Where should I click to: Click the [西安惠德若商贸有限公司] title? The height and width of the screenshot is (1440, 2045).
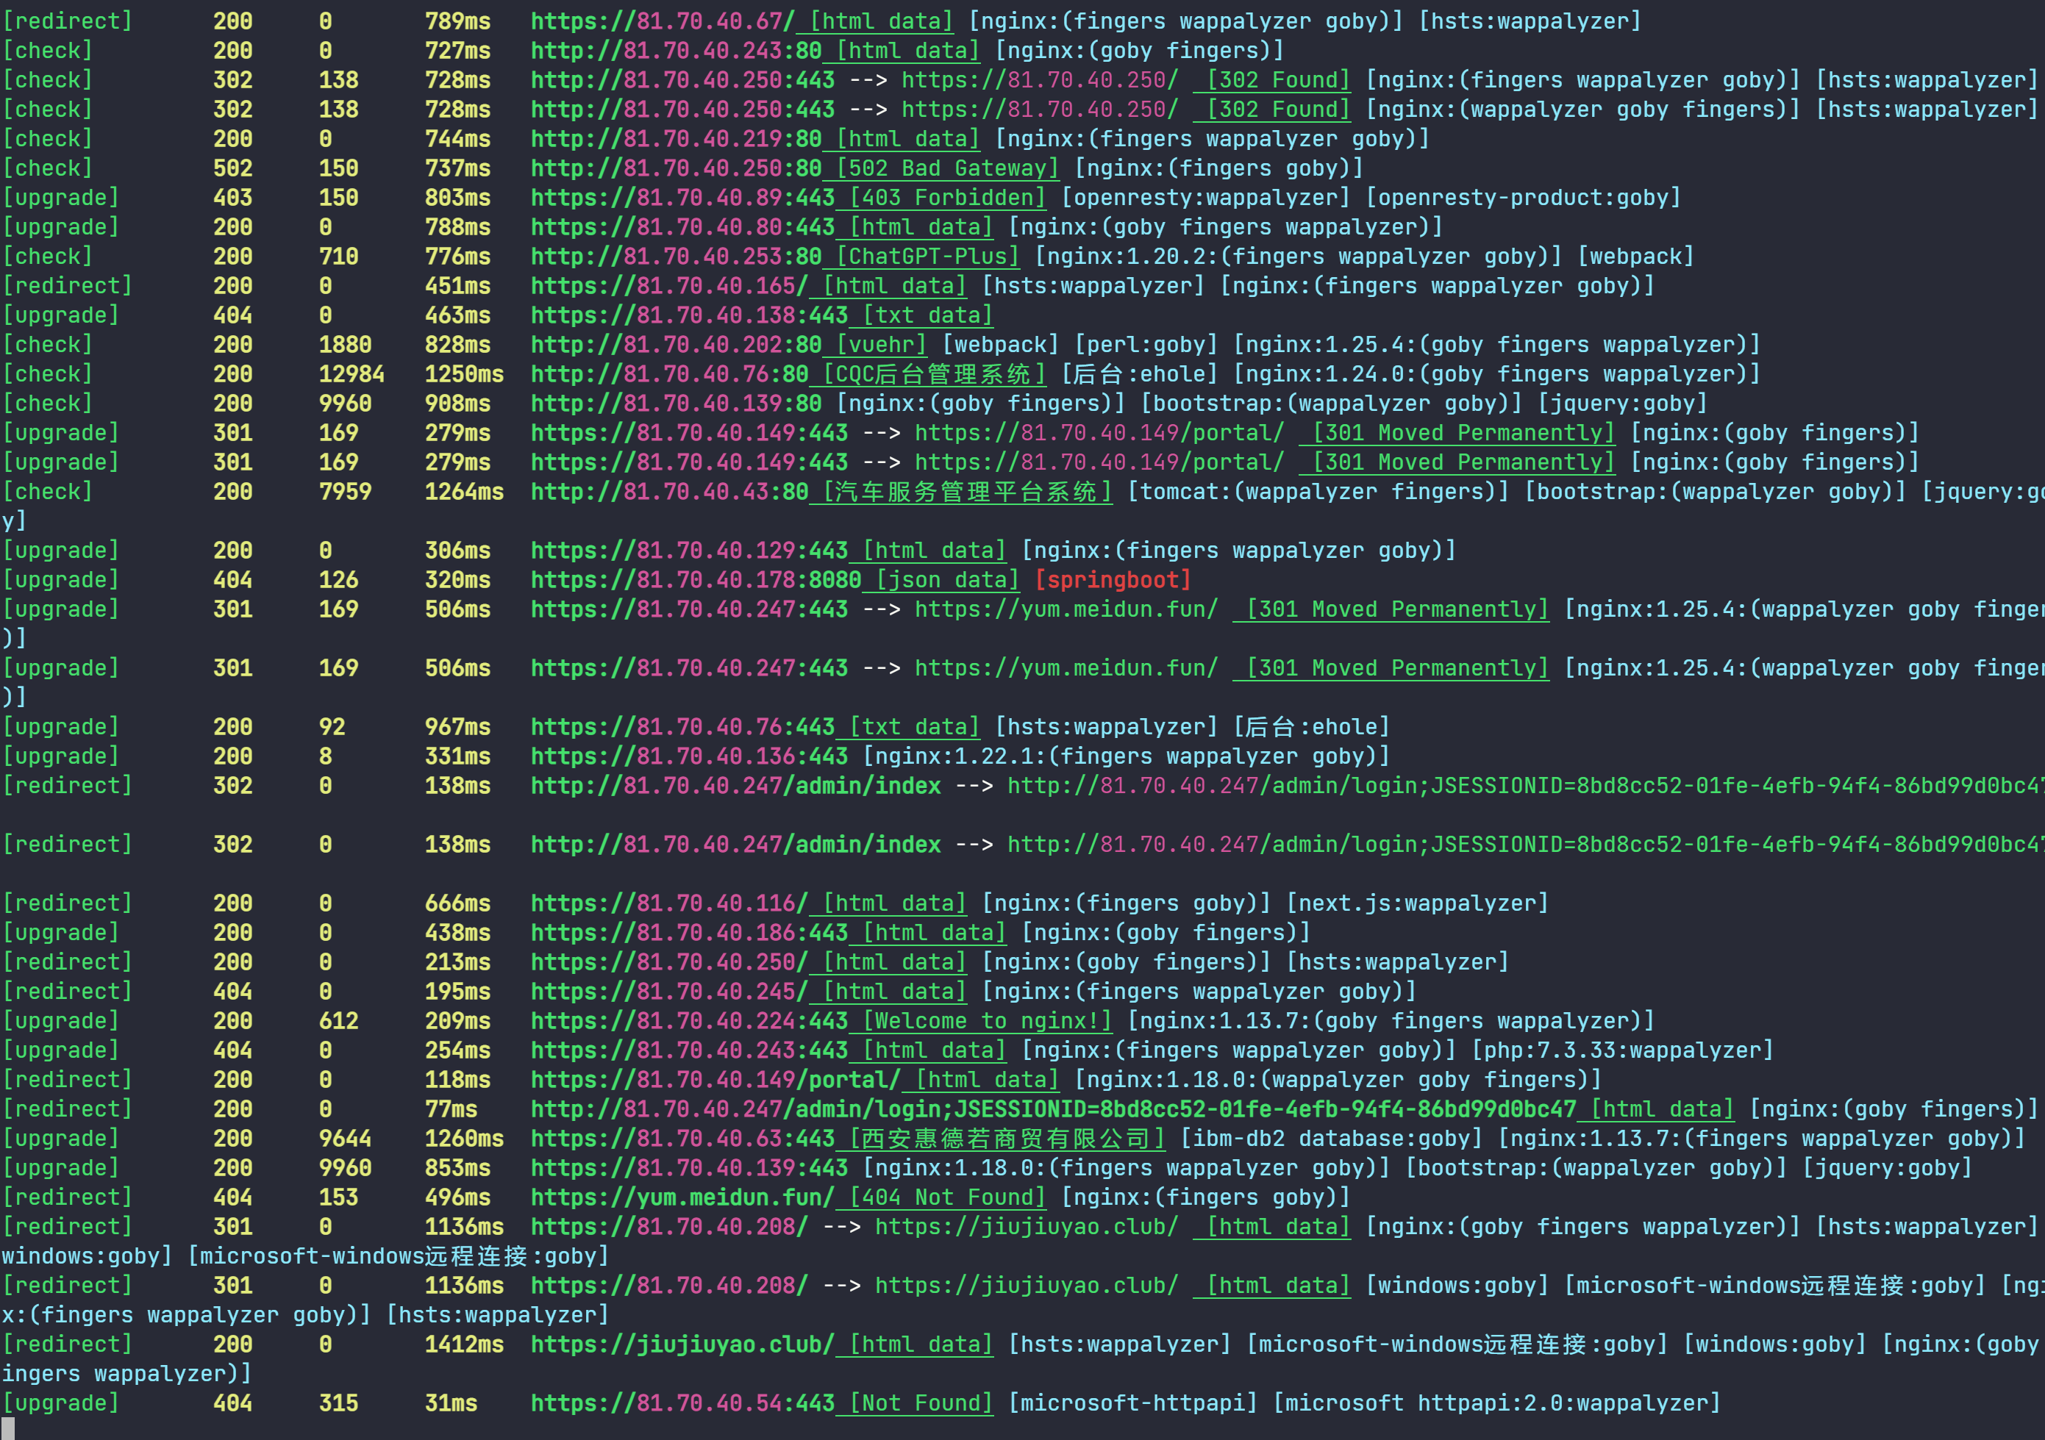[x=1007, y=1137]
